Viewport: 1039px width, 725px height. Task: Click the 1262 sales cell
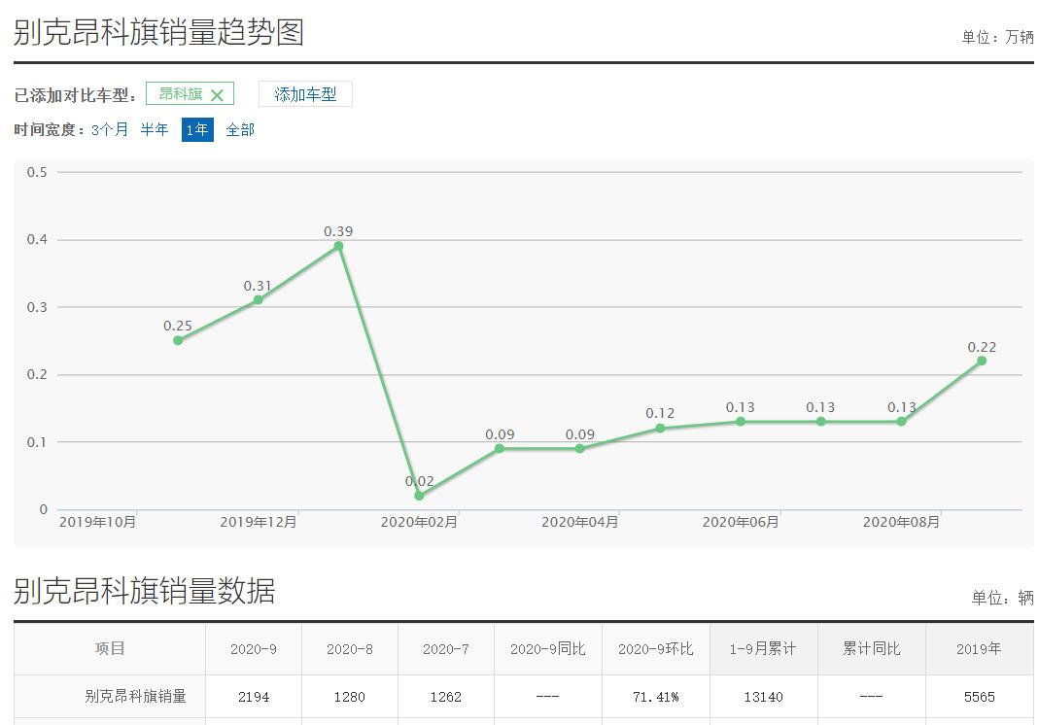click(x=445, y=697)
